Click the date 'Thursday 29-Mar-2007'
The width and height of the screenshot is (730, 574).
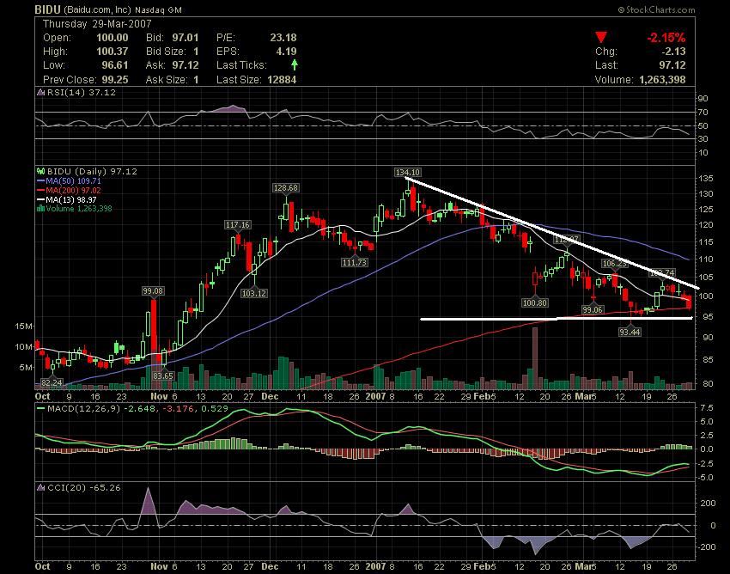tap(97, 24)
